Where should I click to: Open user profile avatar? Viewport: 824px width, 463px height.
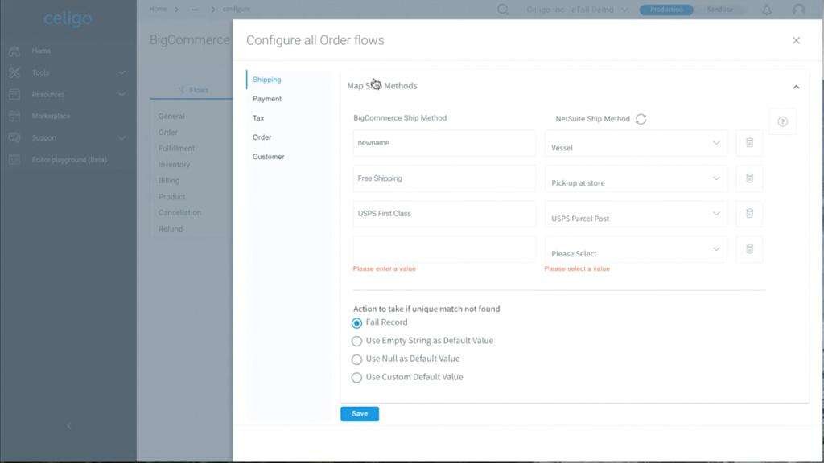pyautogui.click(x=799, y=10)
